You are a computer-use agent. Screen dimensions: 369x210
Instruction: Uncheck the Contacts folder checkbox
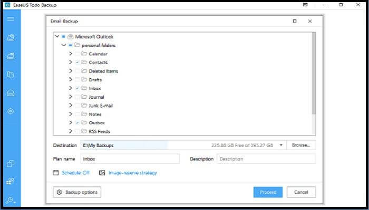(x=77, y=62)
